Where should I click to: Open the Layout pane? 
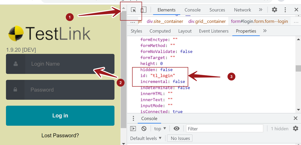pyautogui.click(x=185, y=31)
